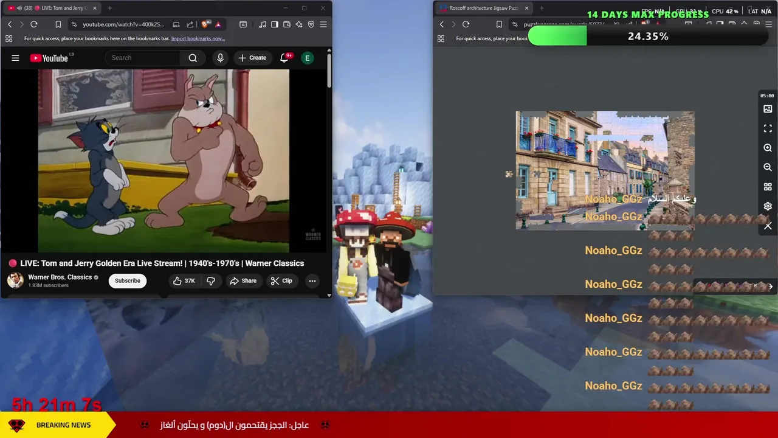Bookmark the YouTube page
Image resolution: width=778 pixels, height=438 pixels.
58,24
